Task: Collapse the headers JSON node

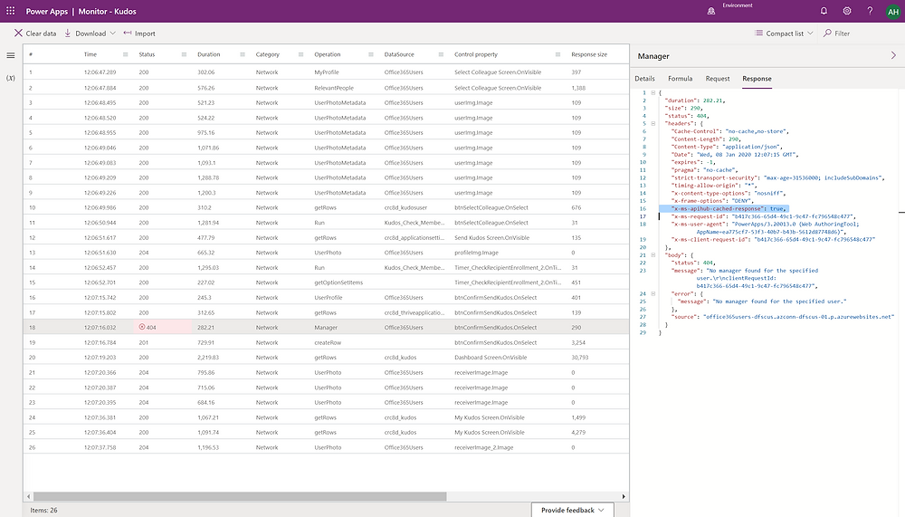Action: (653, 124)
